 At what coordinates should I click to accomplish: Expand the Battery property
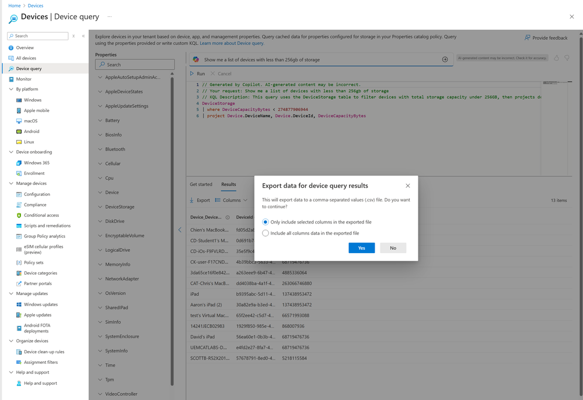tap(100, 120)
